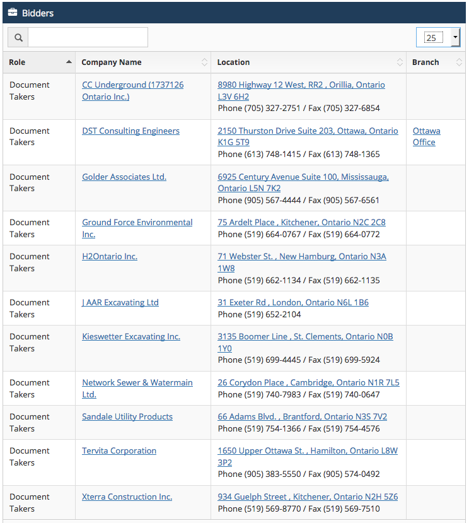
Task: Open Golder Associates Ltd. link
Action: (x=124, y=177)
